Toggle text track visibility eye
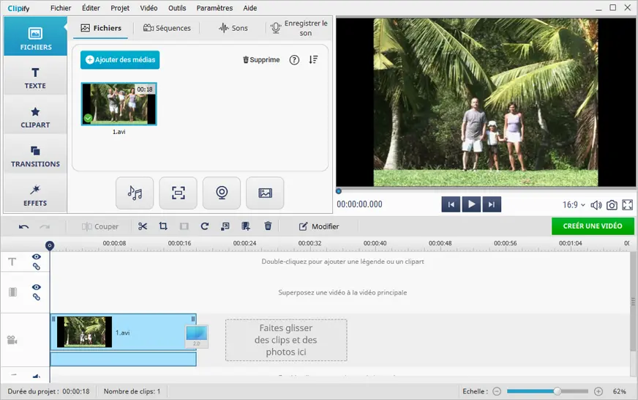The width and height of the screenshot is (638, 400). [x=36, y=256]
